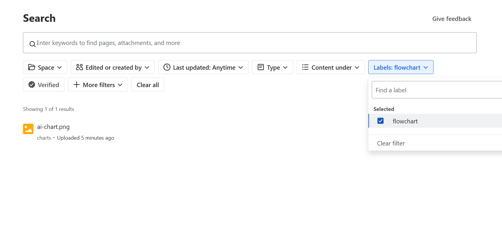Click the list icon on Content under filter
This screenshot has height=225, width=502.
pos(305,67)
